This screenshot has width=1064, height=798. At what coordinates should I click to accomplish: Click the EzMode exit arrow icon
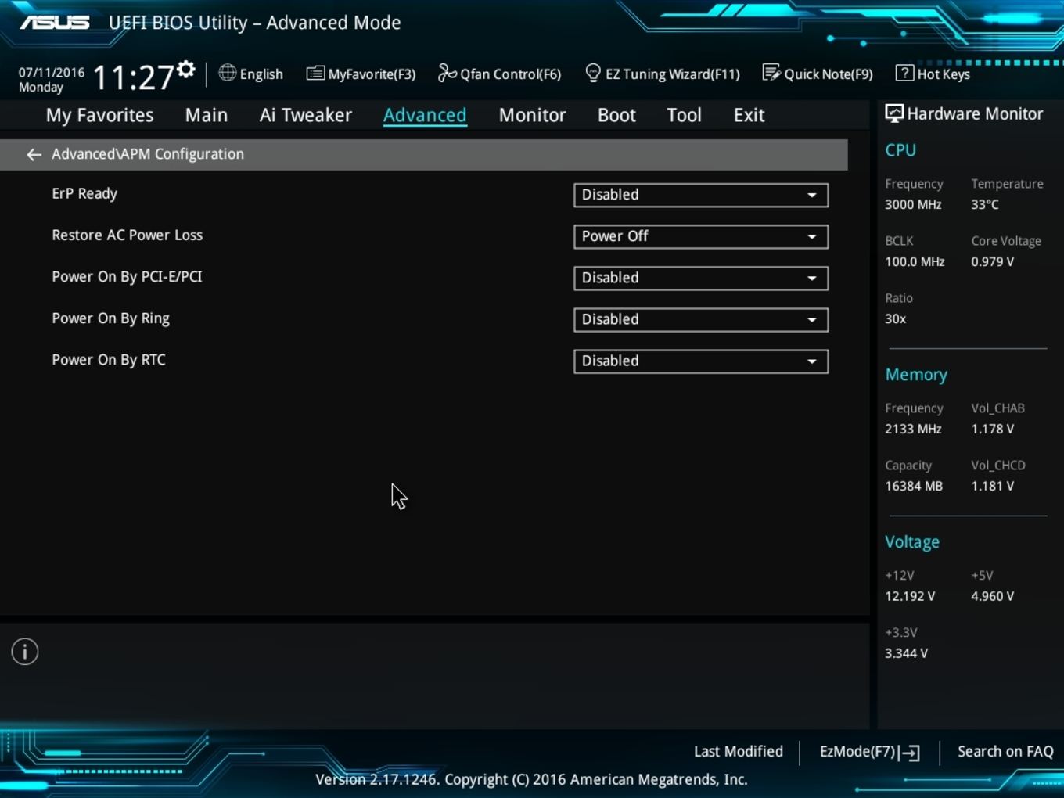click(x=909, y=753)
